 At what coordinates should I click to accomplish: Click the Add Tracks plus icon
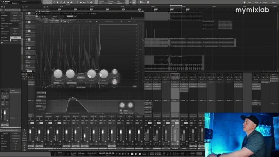point(48,7)
